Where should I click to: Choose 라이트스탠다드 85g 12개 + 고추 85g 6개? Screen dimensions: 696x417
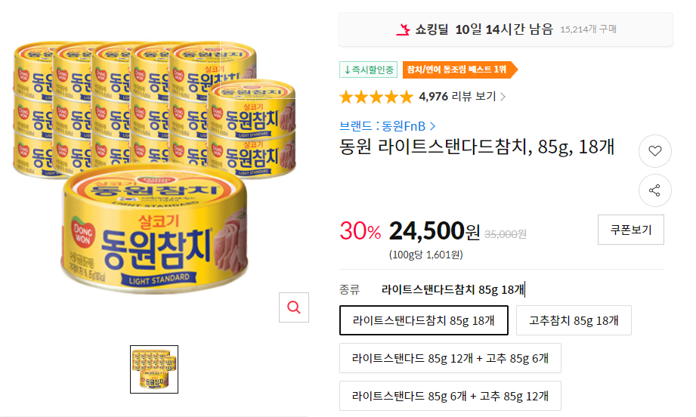click(x=450, y=358)
